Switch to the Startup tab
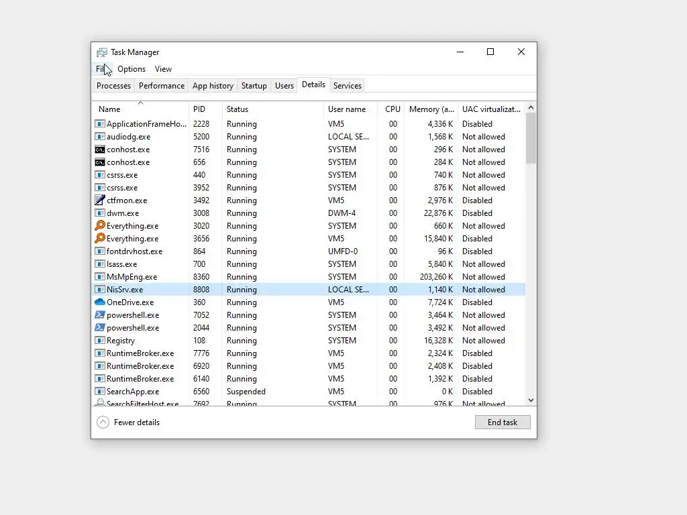 tap(254, 86)
